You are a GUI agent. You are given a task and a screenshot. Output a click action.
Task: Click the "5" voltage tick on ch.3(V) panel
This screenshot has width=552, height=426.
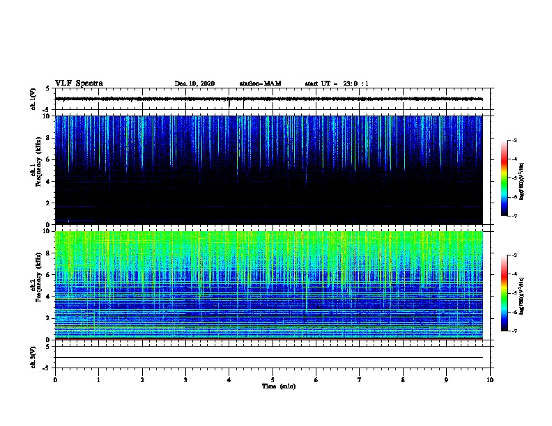point(47,347)
